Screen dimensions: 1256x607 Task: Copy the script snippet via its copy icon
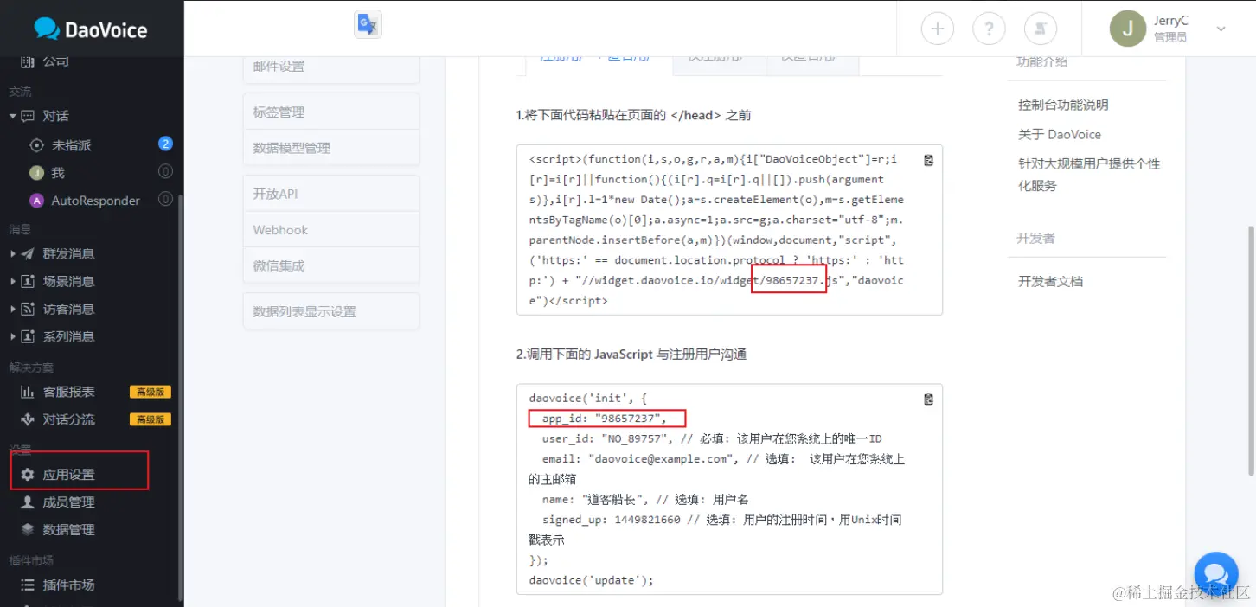[928, 160]
